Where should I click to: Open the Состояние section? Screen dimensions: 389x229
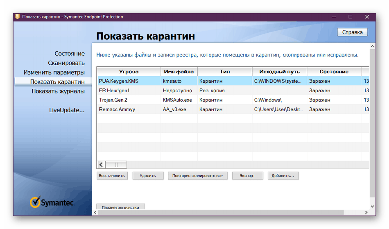click(x=70, y=54)
